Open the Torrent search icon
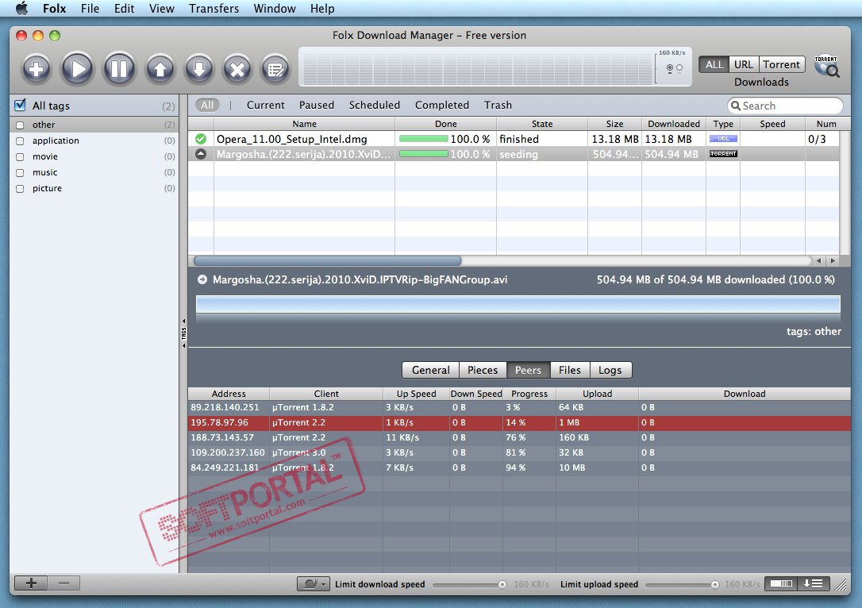Viewport: 862px width, 608px height. coord(826,66)
